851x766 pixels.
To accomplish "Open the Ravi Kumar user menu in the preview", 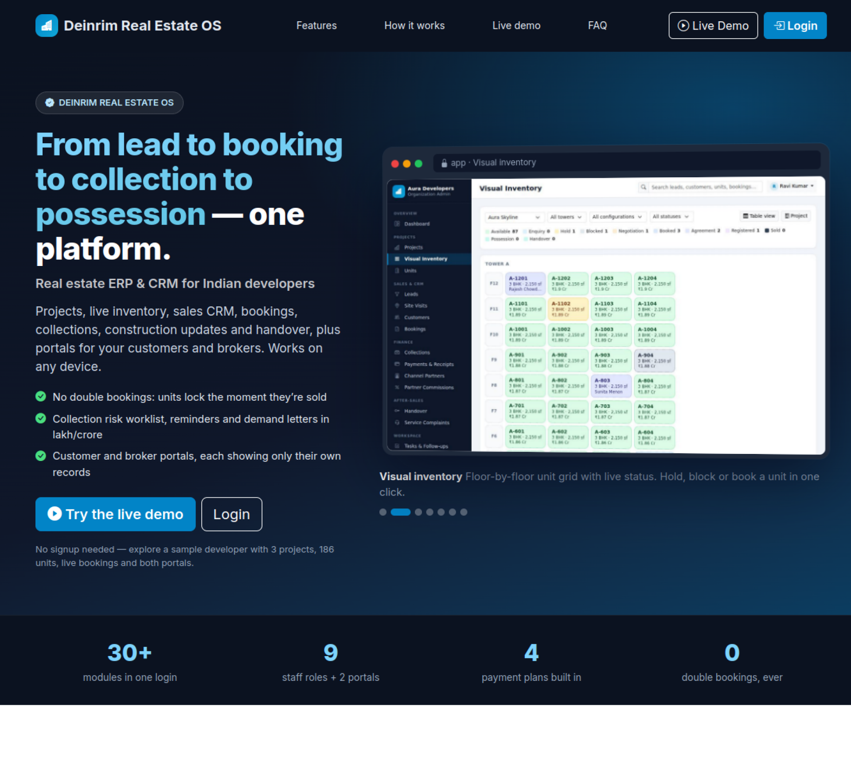I will pyautogui.click(x=792, y=186).
